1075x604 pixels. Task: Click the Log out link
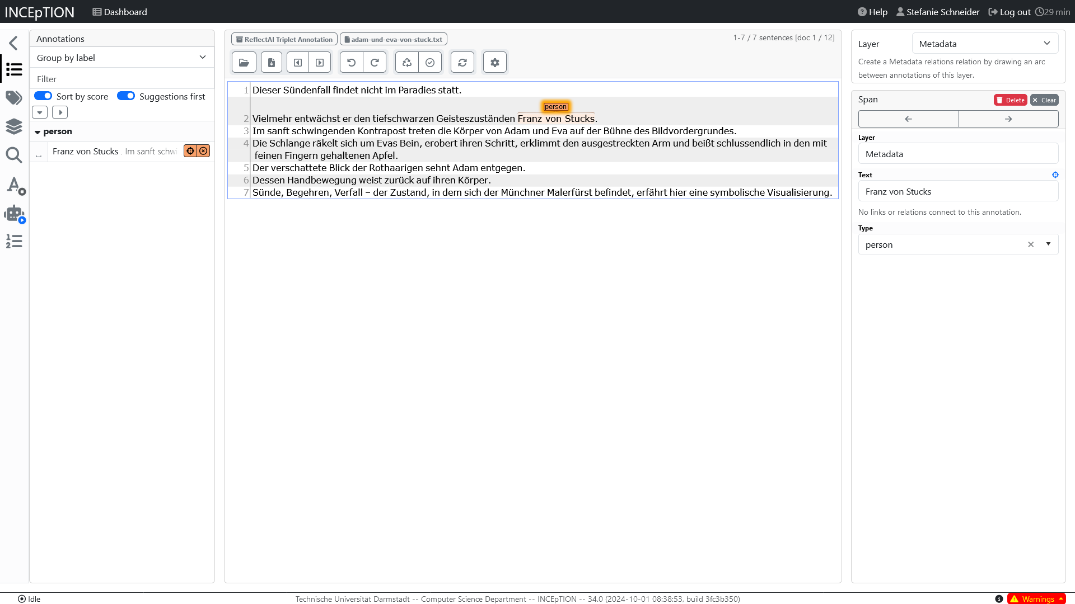coord(1009,12)
